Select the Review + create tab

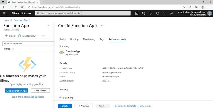point(117,39)
